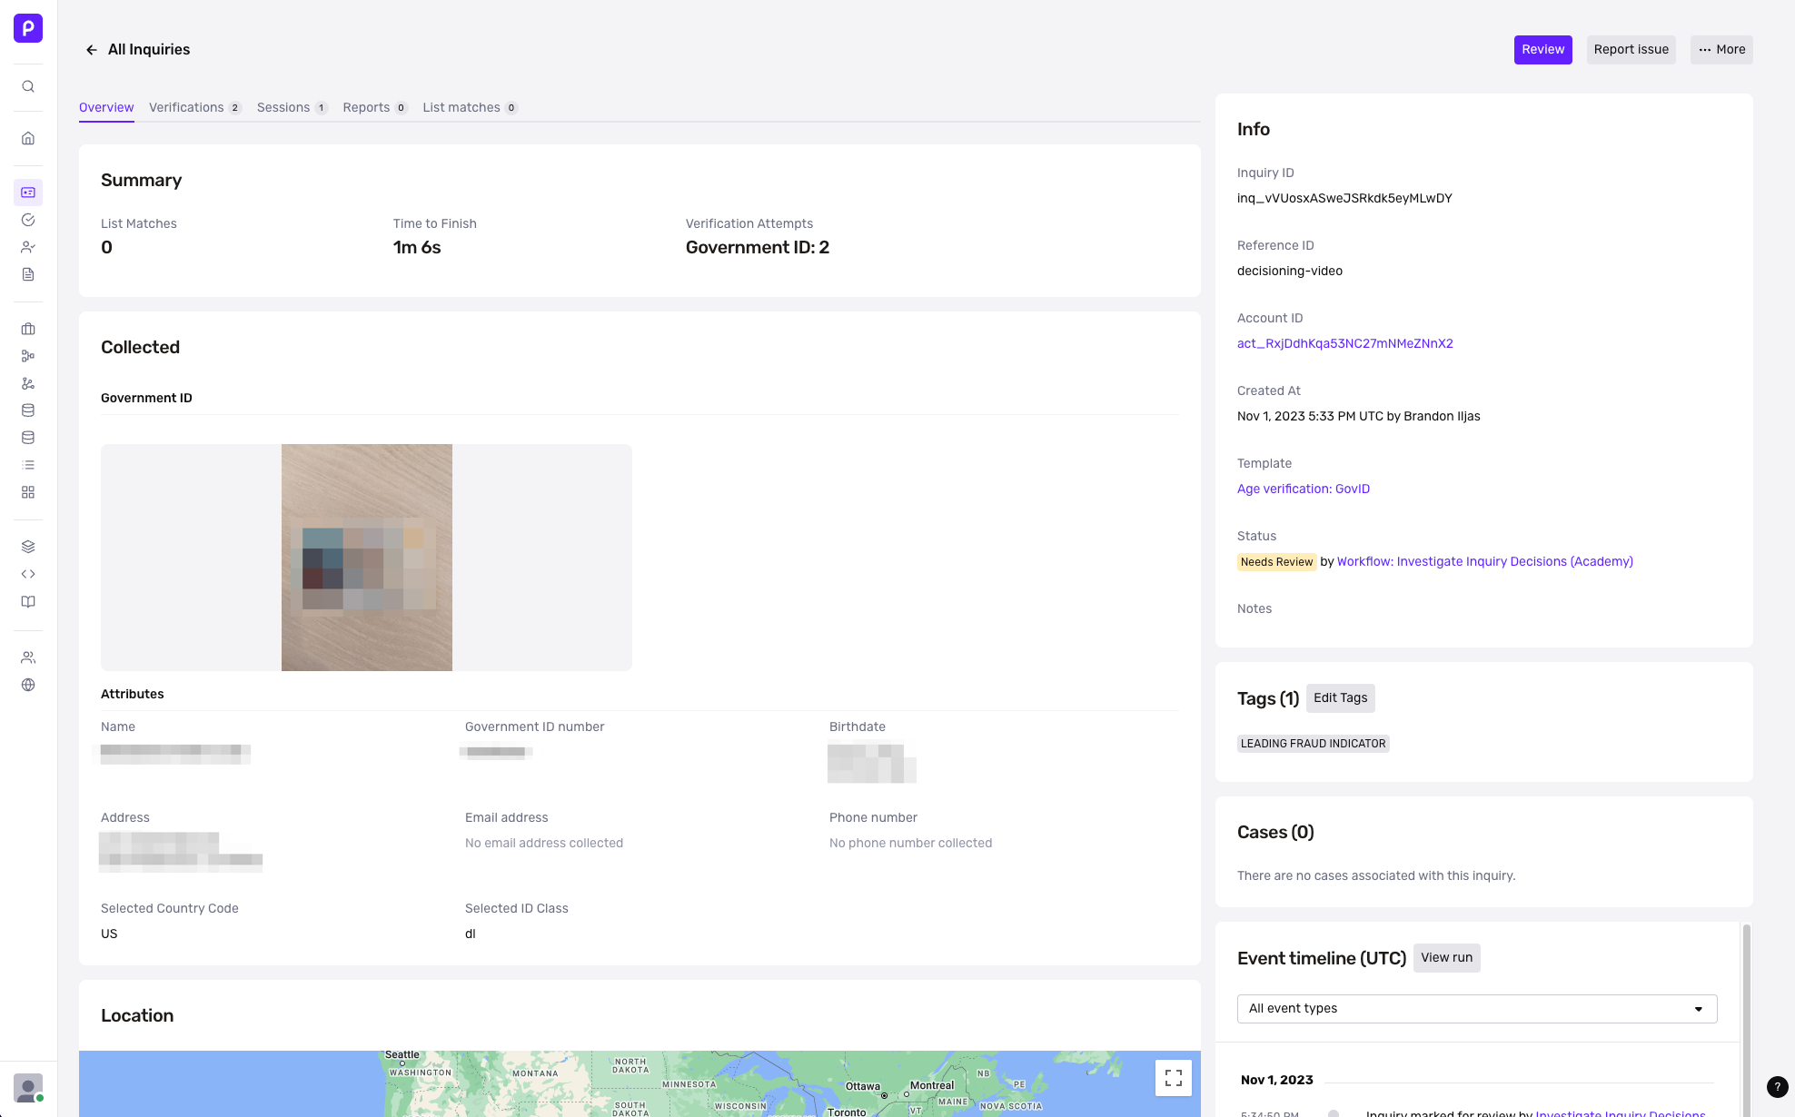Open the workflow nodes sidebar icon
The height and width of the screenshot is (1117, 1795).
coord(28,356)
